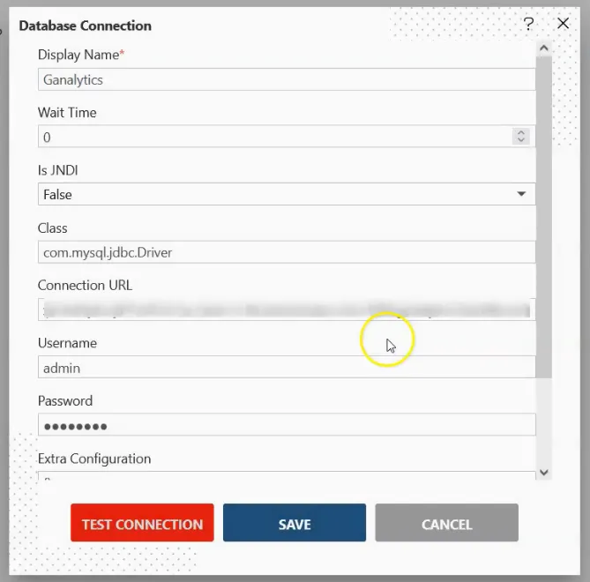Click the Display Name field containing Ganalytics

tap(287, 79)
